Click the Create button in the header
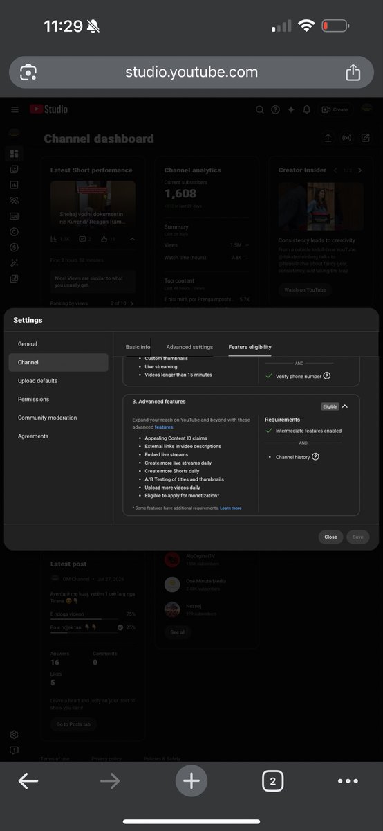 coord(335,109)
